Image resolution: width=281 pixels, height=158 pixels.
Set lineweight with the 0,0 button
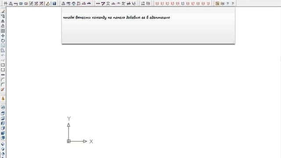[x=157, y=4]
